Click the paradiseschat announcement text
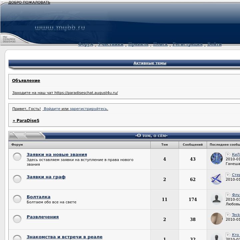The image size is (240, 240). 65,93
